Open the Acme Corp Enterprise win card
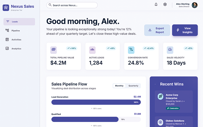 coord(174,102)
